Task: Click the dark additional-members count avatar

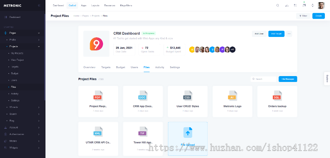Action: [232, 50]
